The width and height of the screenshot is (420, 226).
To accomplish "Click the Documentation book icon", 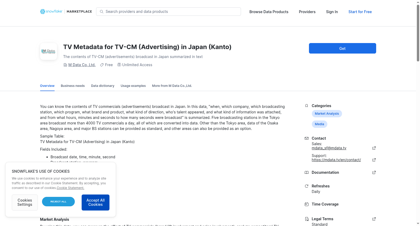I will click(x=307, y=172).
